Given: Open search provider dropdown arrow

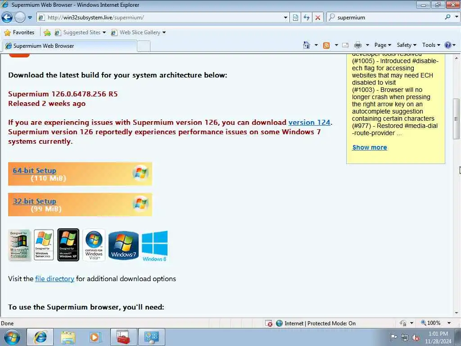Looking at the screenshot, I should pos(456,18).
